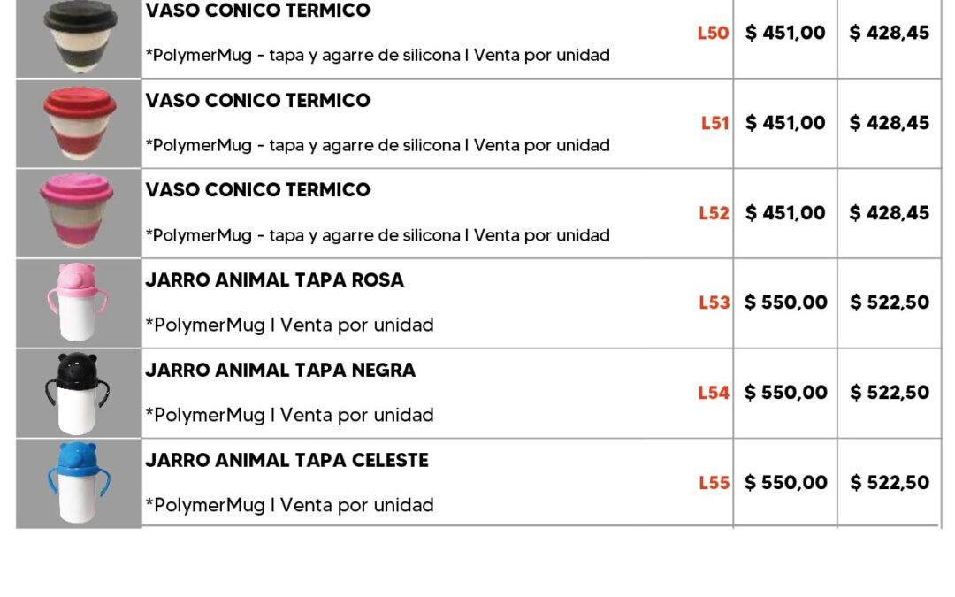The height and width of the screenshot is (597, 955).
Task: Select the $ 550,00 price in row L53
Action: tap(785, 302)
